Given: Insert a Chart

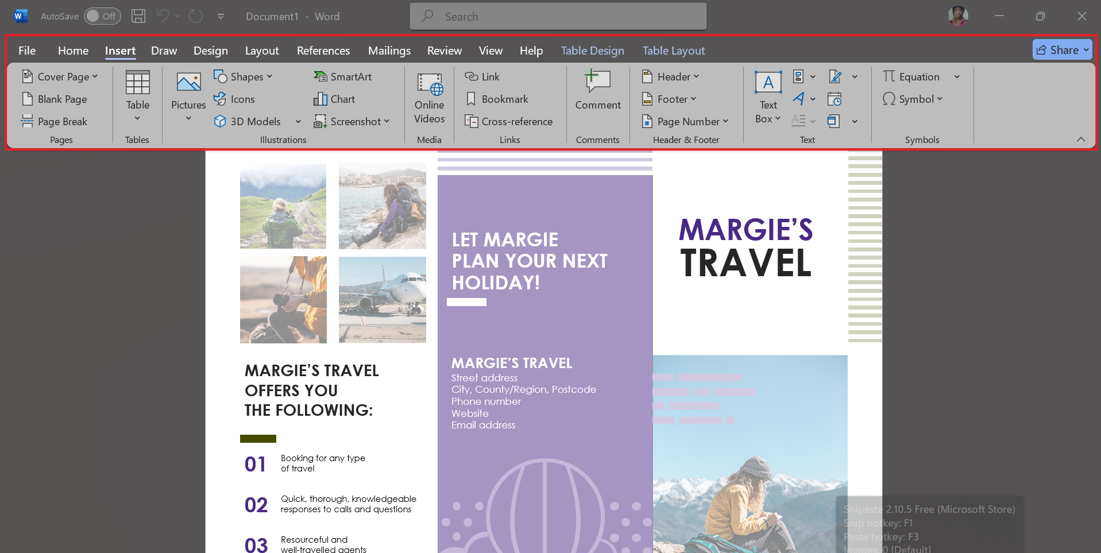Looking at the screenshot, I should click(x=334, y=99).
